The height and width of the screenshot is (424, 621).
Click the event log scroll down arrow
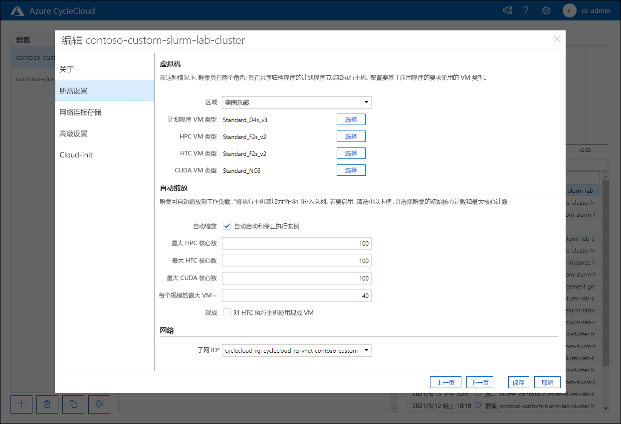tap(606, 408)
